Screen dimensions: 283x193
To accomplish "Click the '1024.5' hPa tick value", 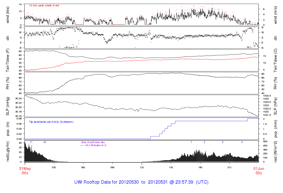I will (267, 96).
